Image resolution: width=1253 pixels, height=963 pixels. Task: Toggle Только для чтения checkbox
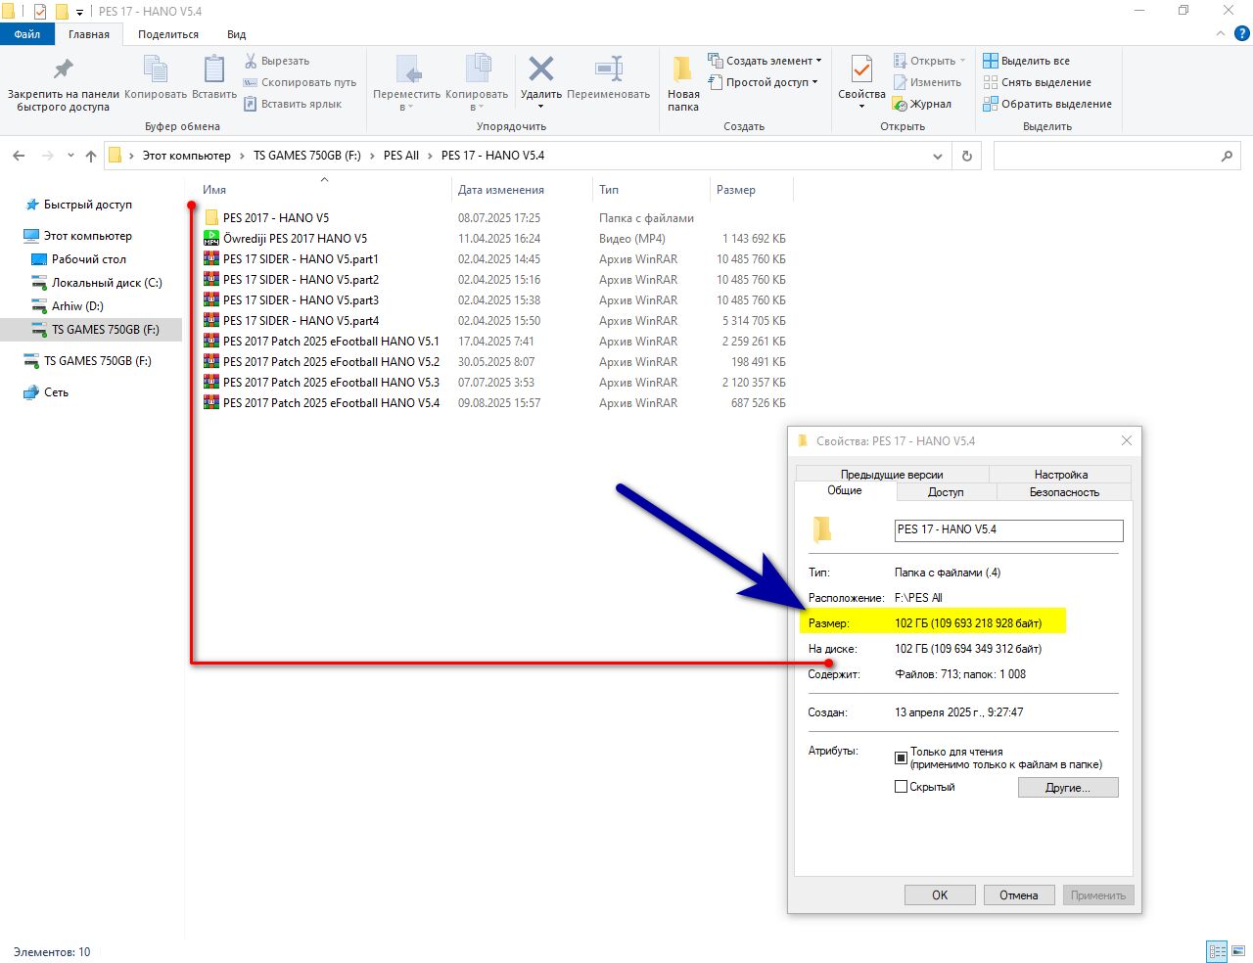point(901,757)
